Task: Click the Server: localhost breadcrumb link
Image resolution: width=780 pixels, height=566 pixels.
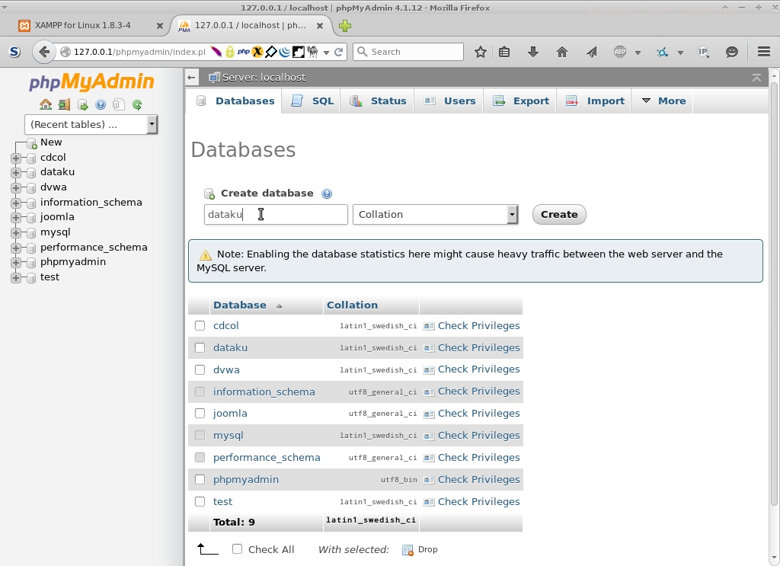Action: (264, 78)
